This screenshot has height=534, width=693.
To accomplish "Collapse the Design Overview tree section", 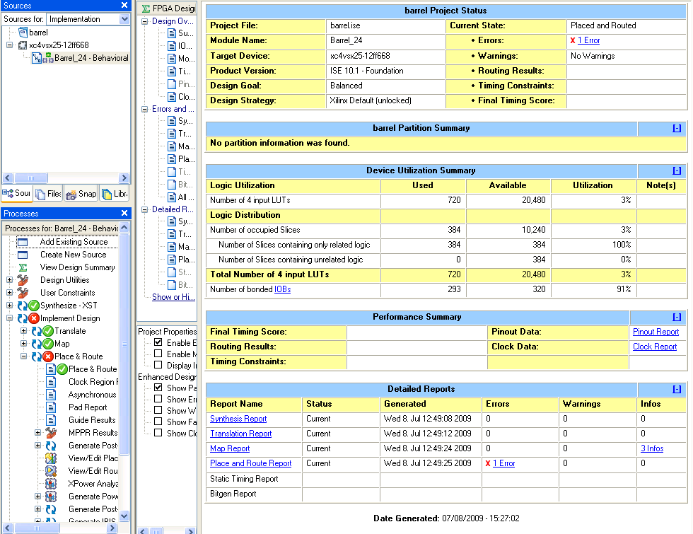I will click(144, 21).
